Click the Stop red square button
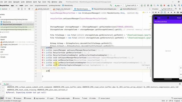Viewport: 182px width, 102px height. click(x=164, y=5)
